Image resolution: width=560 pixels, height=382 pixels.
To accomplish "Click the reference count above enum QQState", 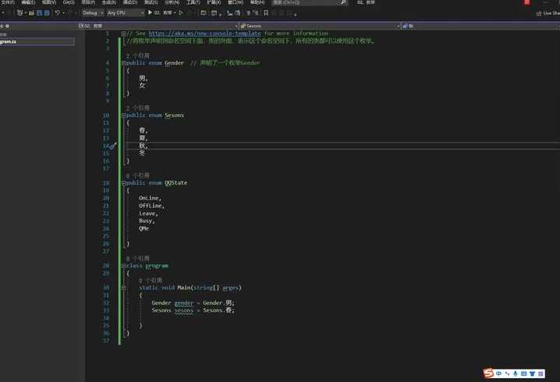I will coord(138,175).
